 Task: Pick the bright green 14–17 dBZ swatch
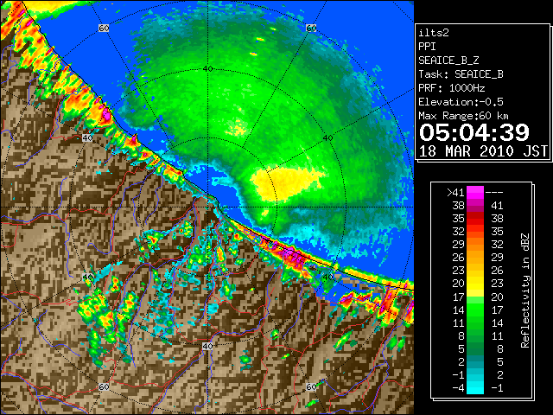[475, 310]
